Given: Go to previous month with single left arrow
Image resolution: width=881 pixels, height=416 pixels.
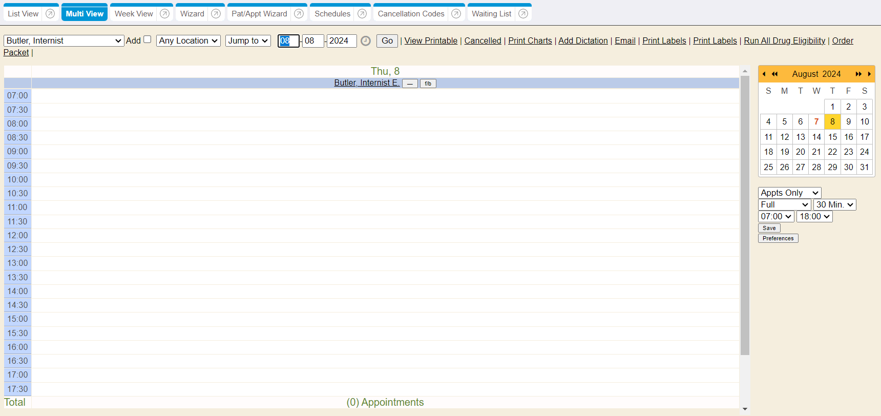Looking at the screenshot, I should click(764, 74).
